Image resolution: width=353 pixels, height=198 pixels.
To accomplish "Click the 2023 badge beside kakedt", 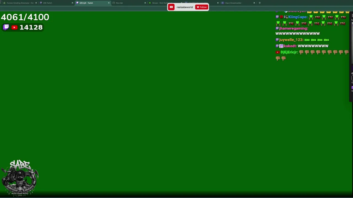I will coord(281,46).
